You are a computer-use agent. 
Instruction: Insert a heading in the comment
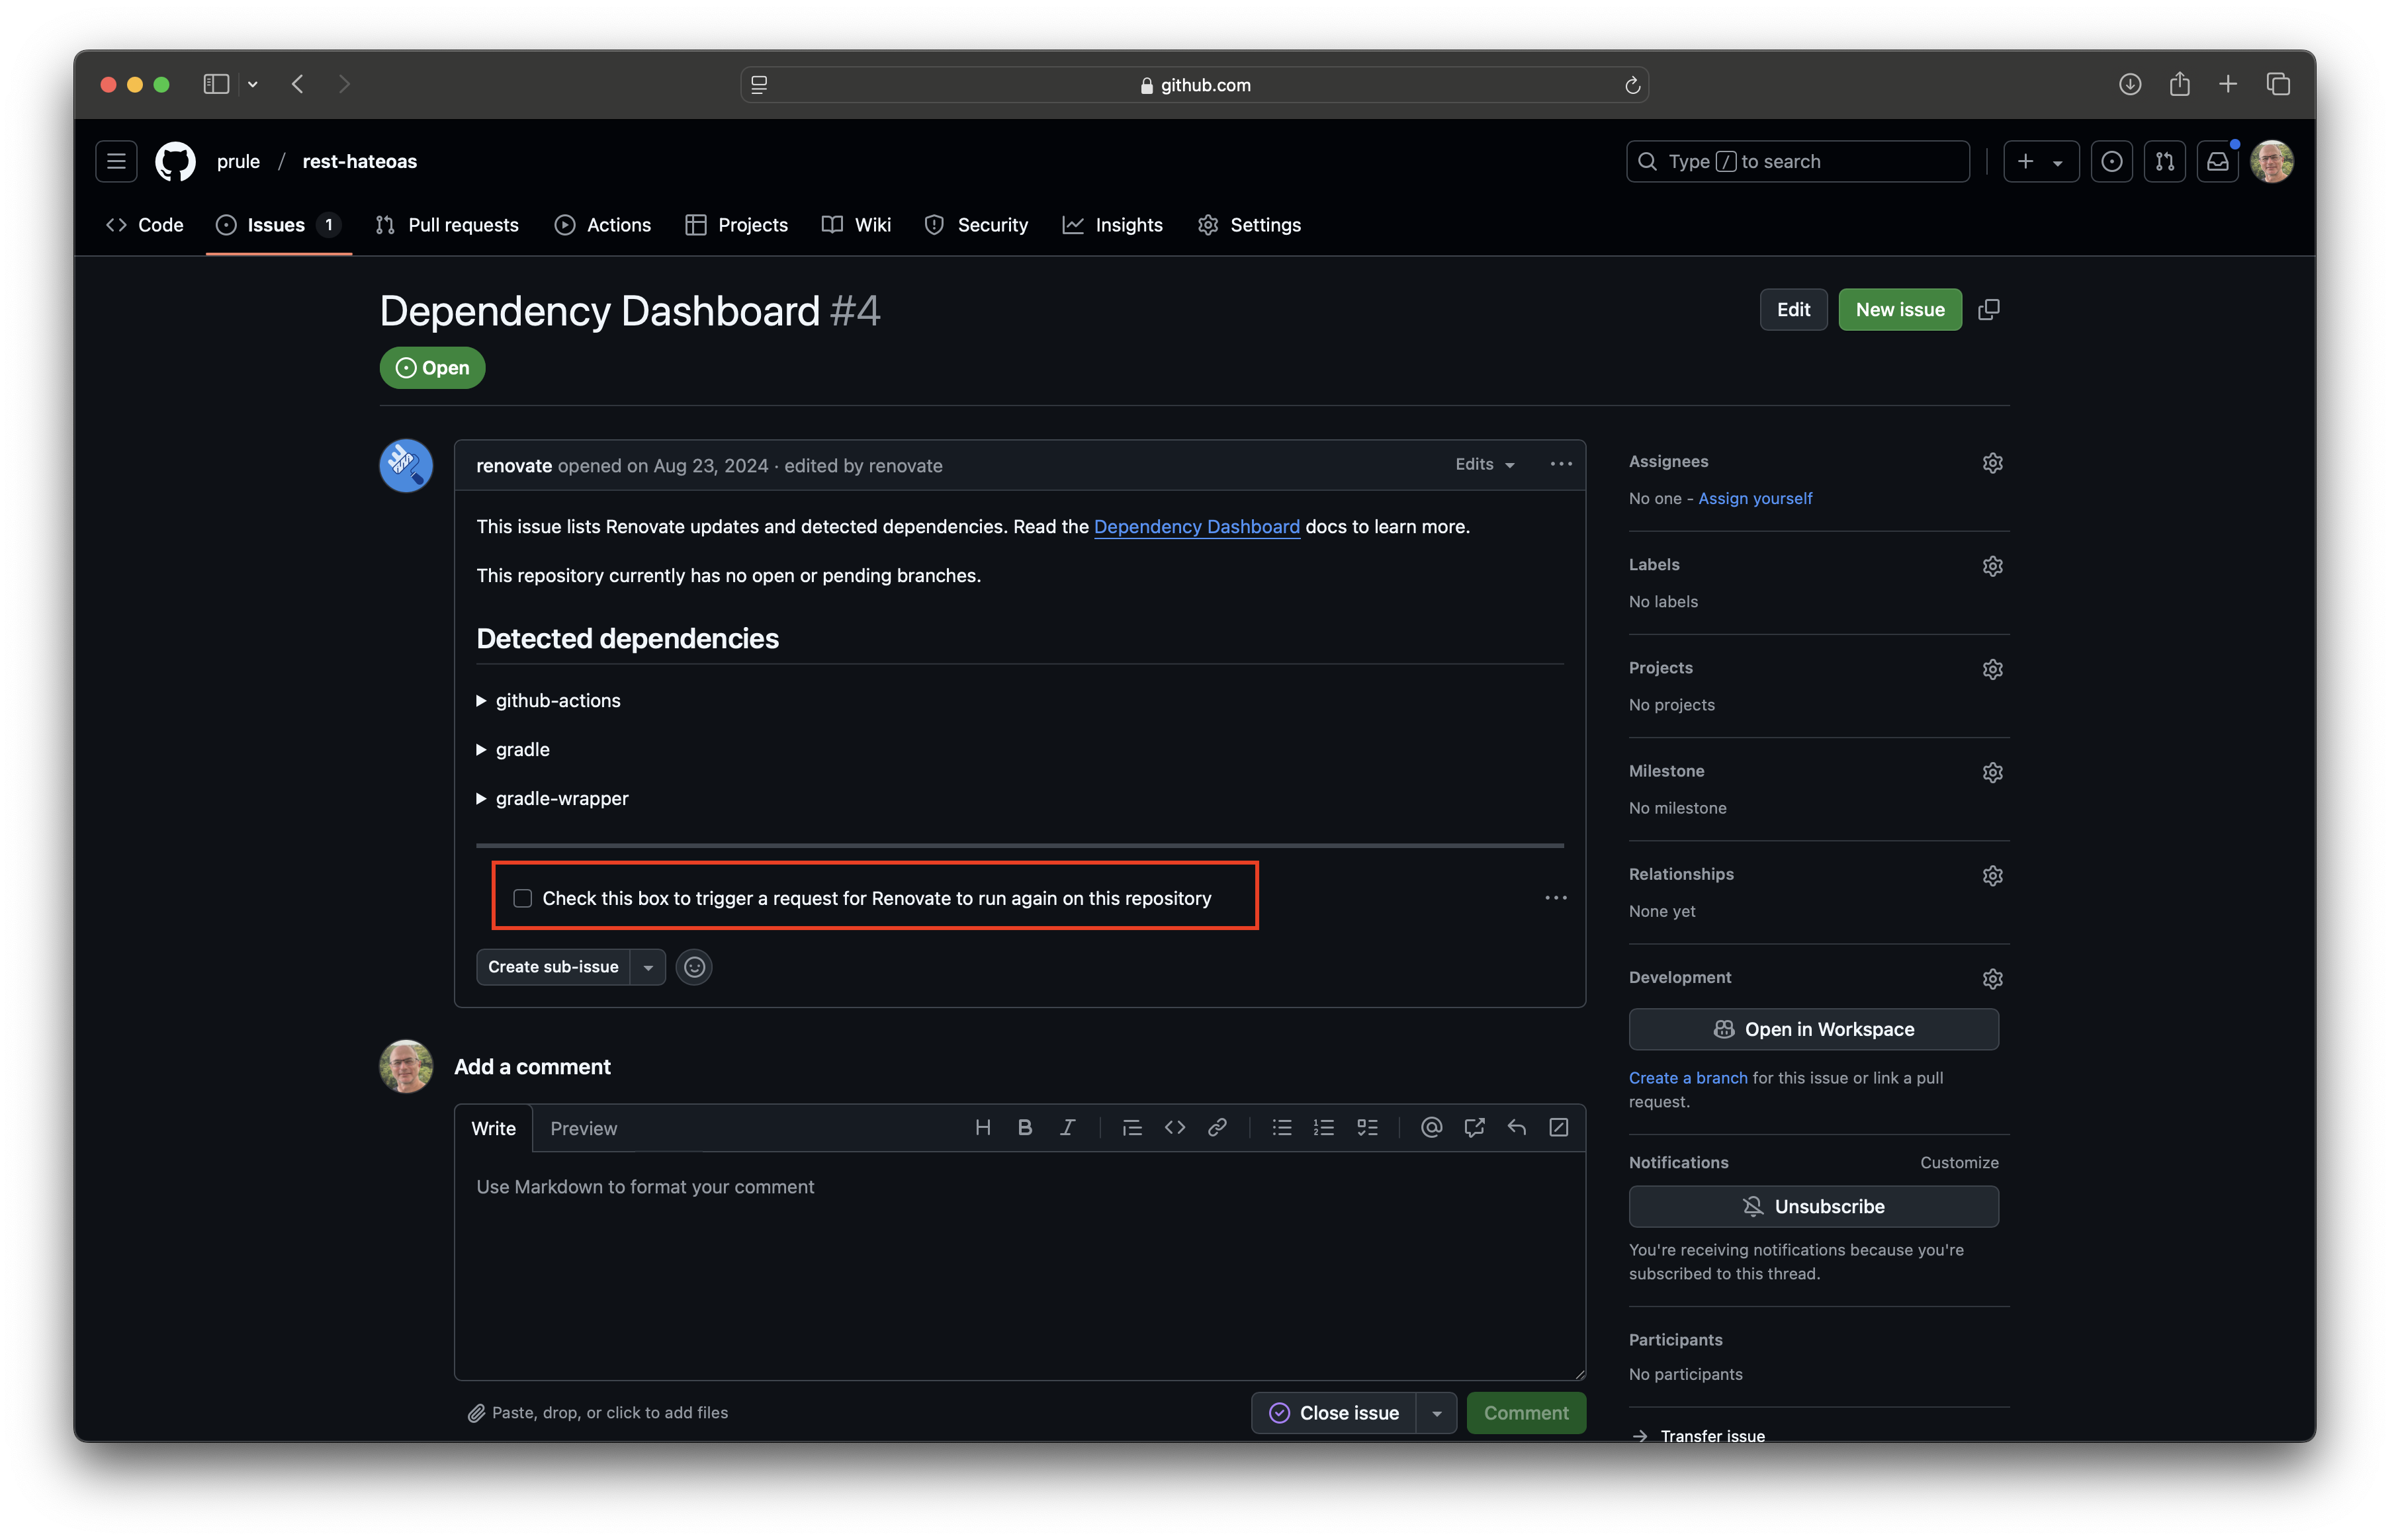982,1127
